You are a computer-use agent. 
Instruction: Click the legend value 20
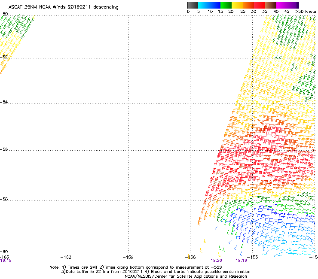coord(231,12)
